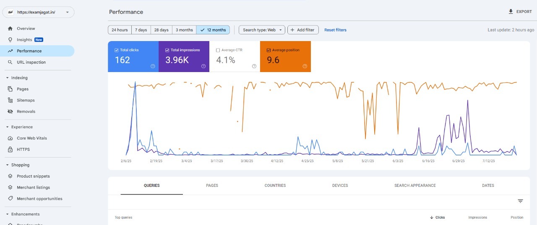Open the table filter rows icon

pyautogui.click(x=520, y=201)
